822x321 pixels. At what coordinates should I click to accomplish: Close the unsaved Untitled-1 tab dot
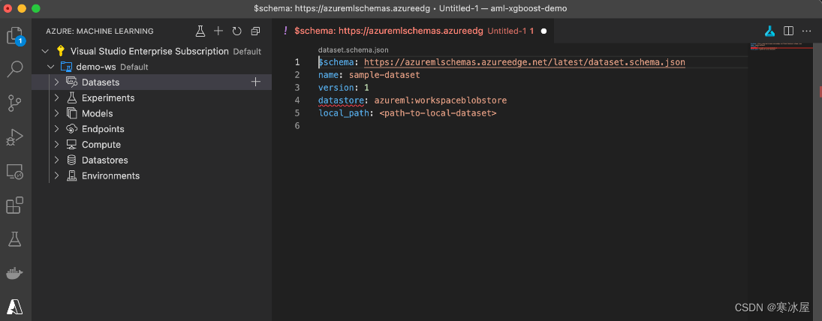tap(543, 31)
